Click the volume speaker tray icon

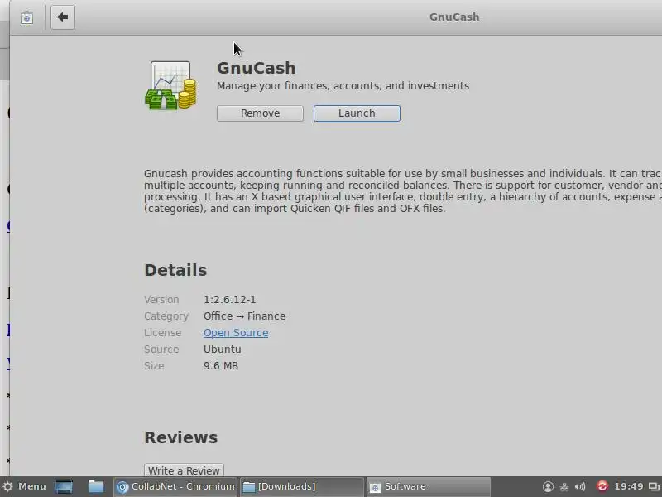(x=580, y=487)
